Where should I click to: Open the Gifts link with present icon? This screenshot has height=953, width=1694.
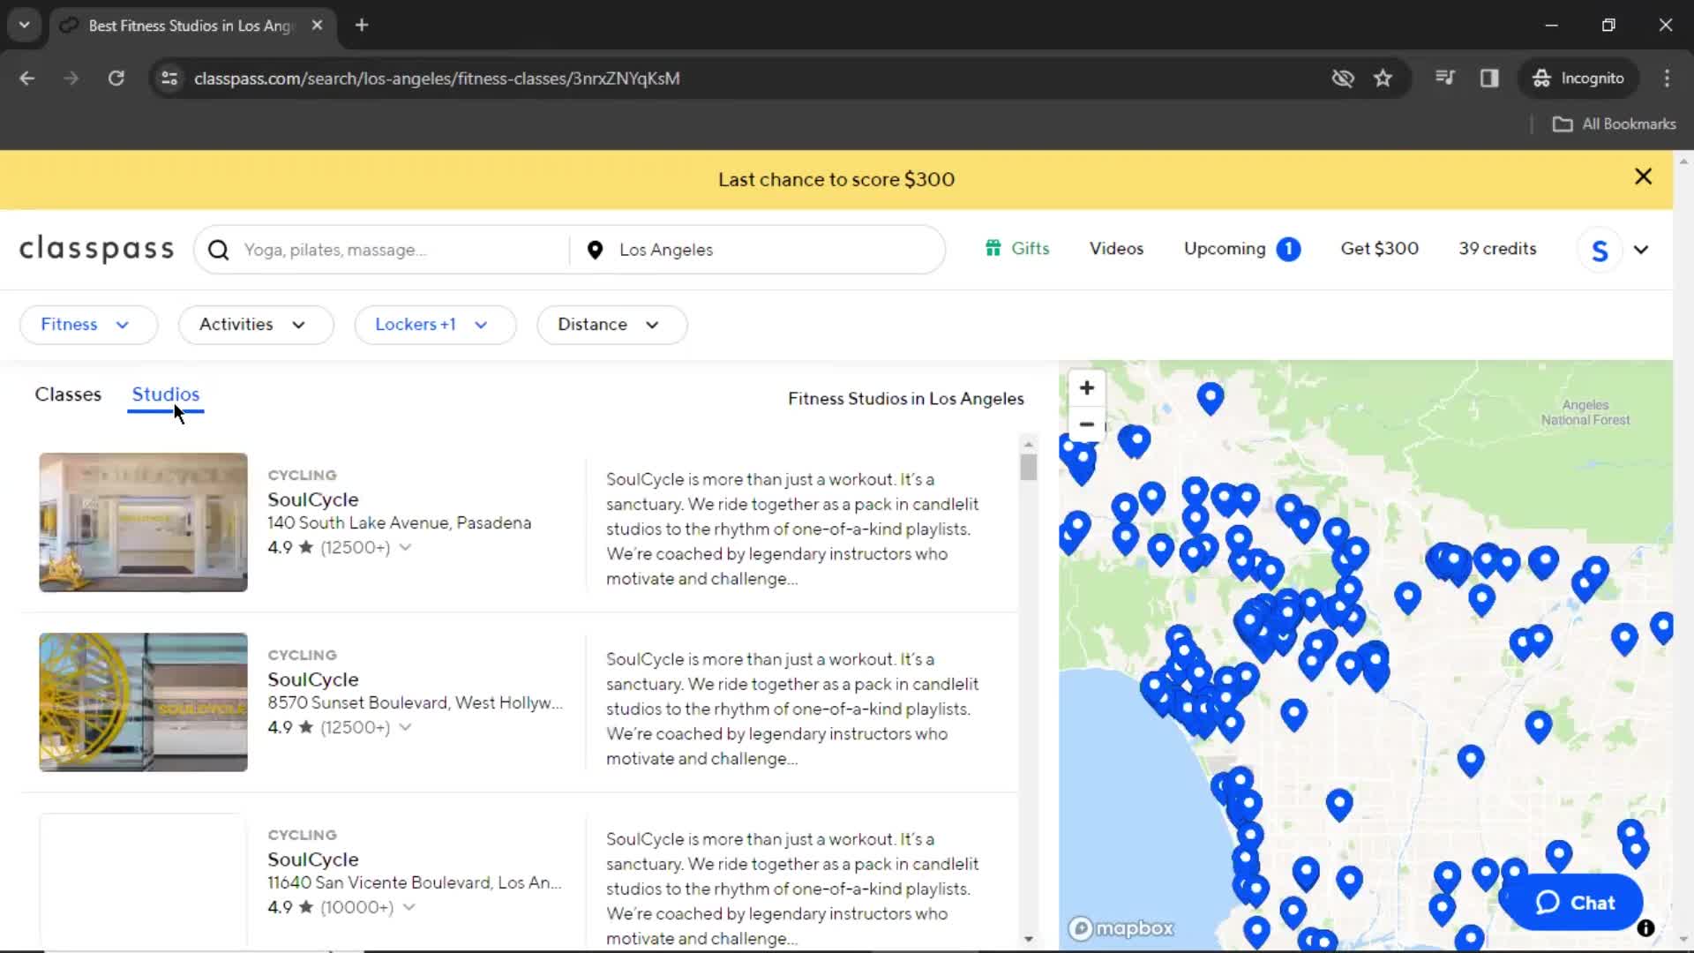click(1017, 249)
